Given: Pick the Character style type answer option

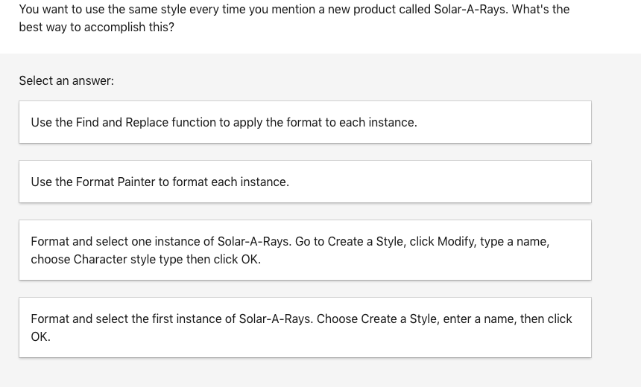Looking at the screenshot, I should point(305,250).
